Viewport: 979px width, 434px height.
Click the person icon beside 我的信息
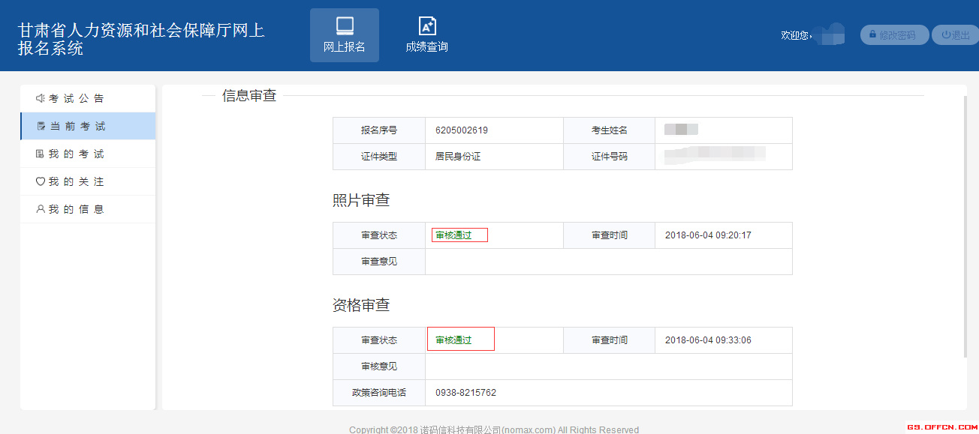click(42, 209)
